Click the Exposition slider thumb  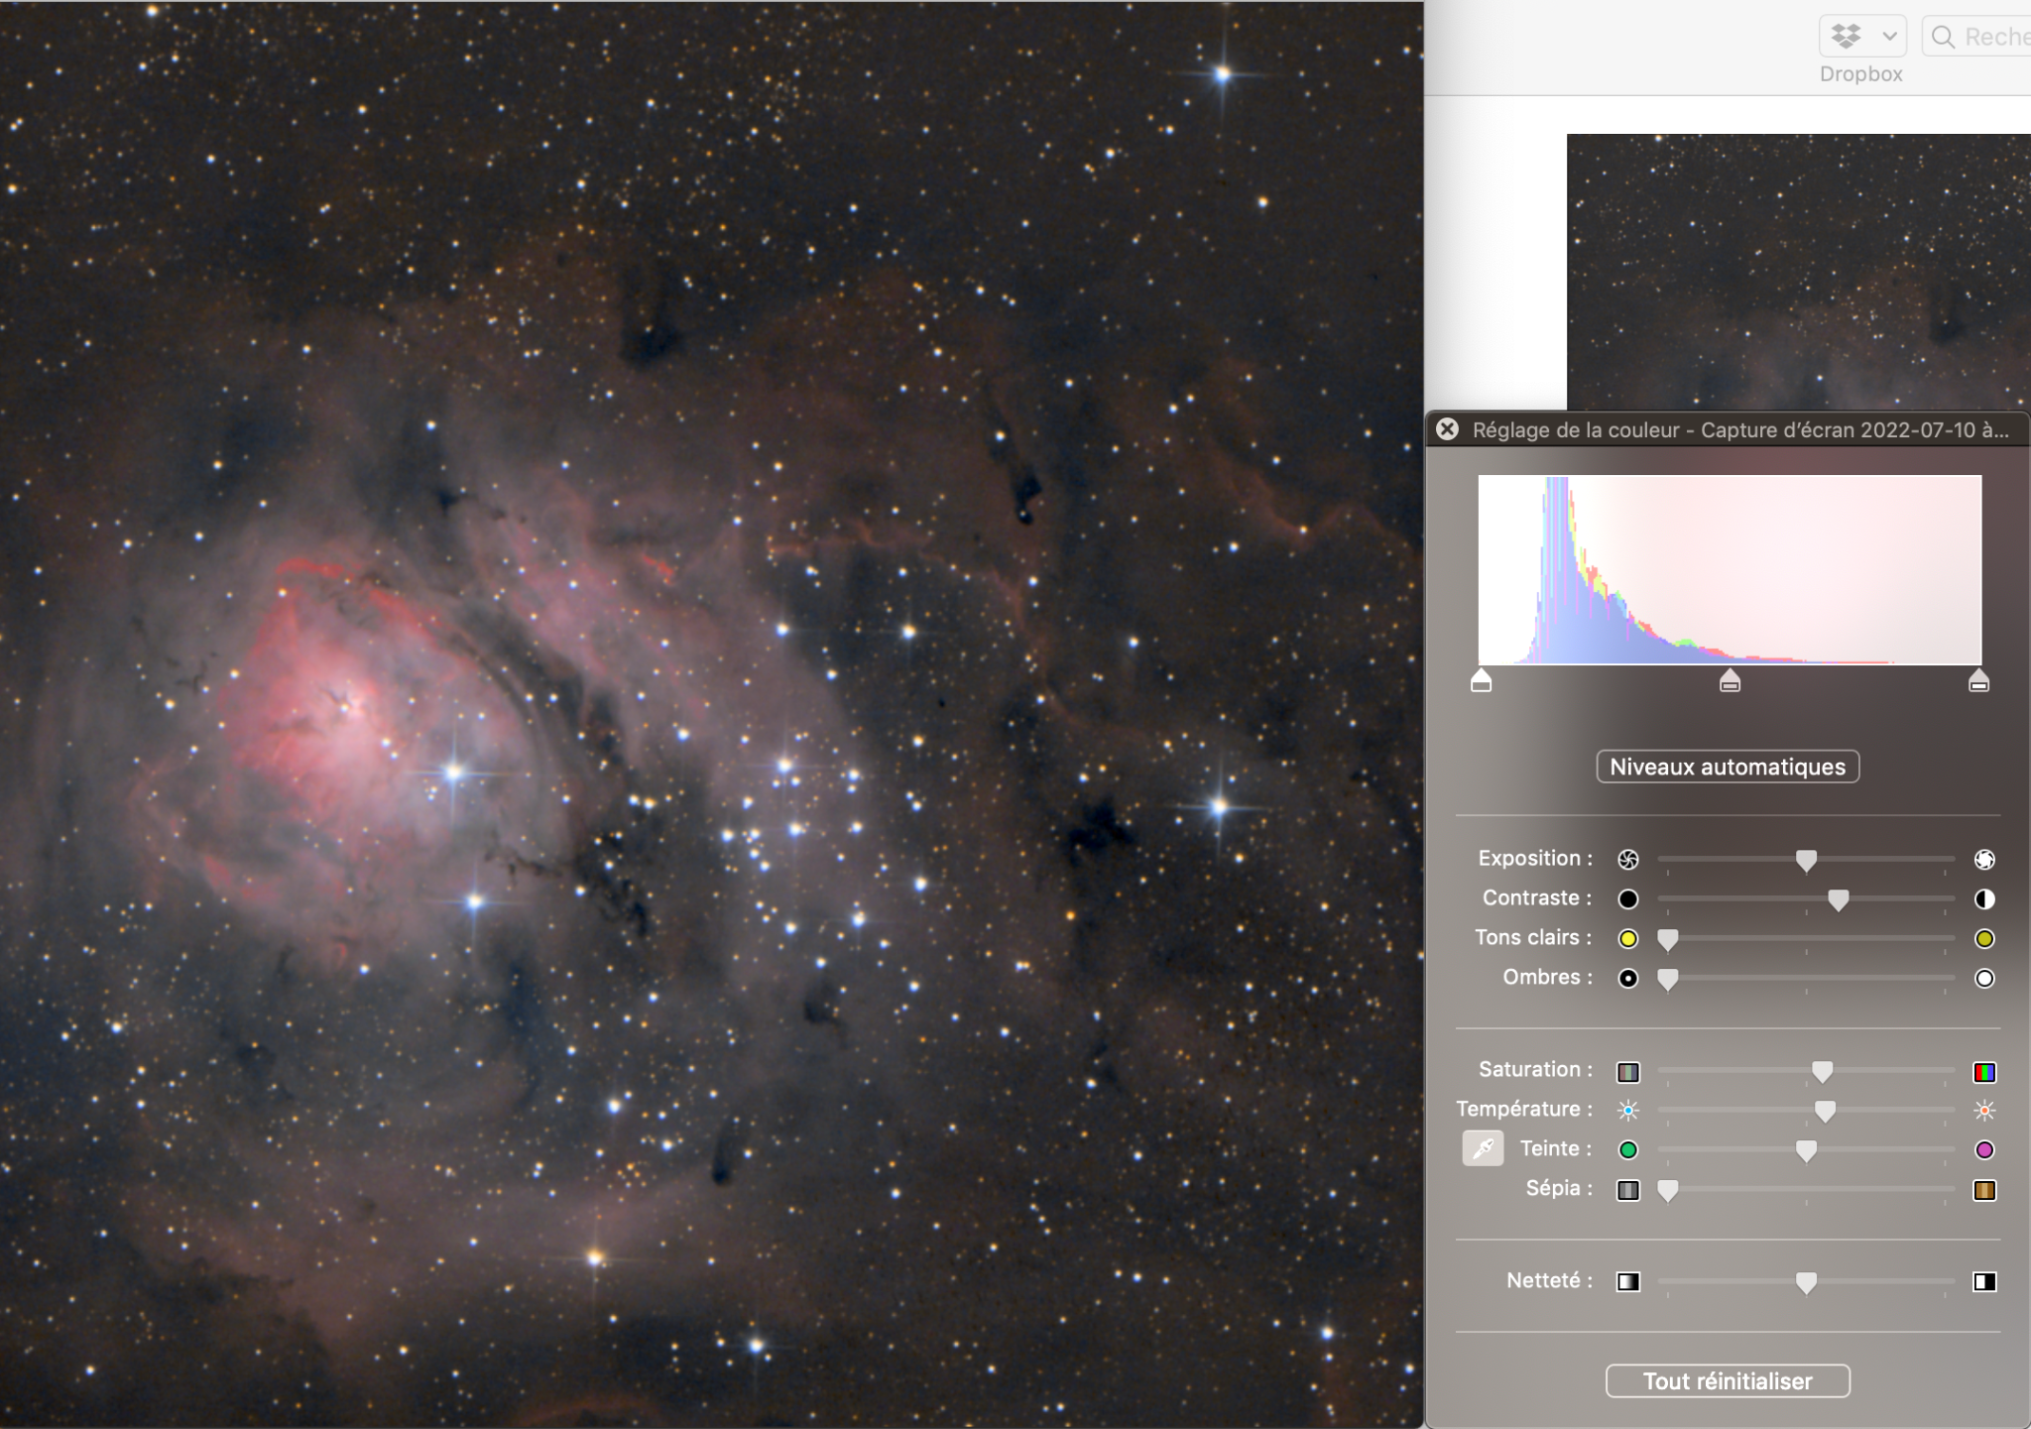coord(1806,860)
